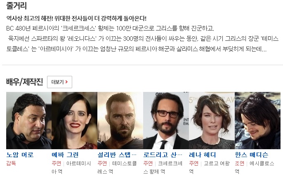Viewport: 283px width, 176px height.
Task: Open 노암 머로 director photo
Action: [x=29, y=120]
